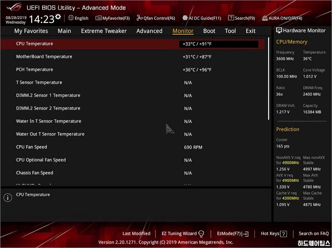Click the 1.217 V DRAM voltage value

click(x=283, y=112)
